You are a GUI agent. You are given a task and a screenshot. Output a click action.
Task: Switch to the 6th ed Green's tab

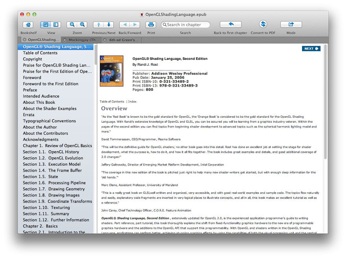pos(121,40)
